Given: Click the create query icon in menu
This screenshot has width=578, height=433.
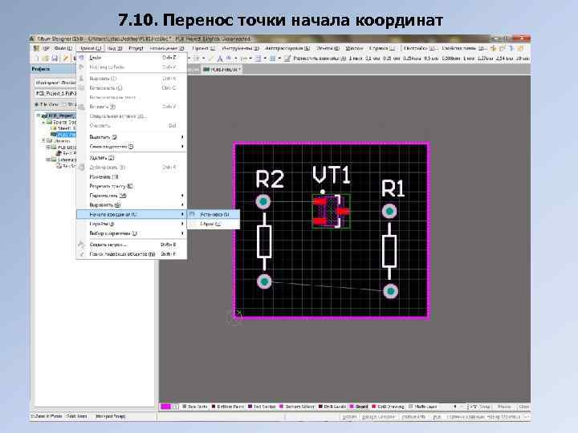Looking at the screenshot, I should [81, 244].
